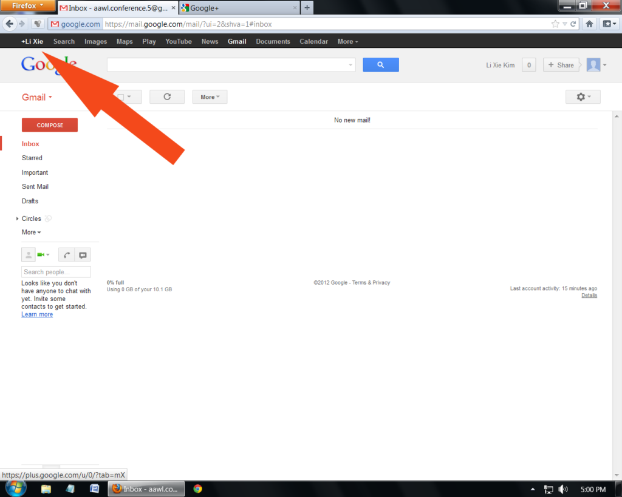This screenshot has width=622, height=497.
Task: Open News in the Google bar
Action: point(210,41)
